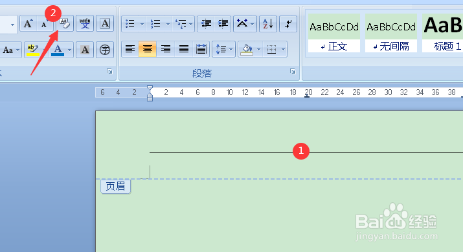Screen dimensions: 463x252
Task: Decrease paragraph indent
Action: [x=206, y=23]
